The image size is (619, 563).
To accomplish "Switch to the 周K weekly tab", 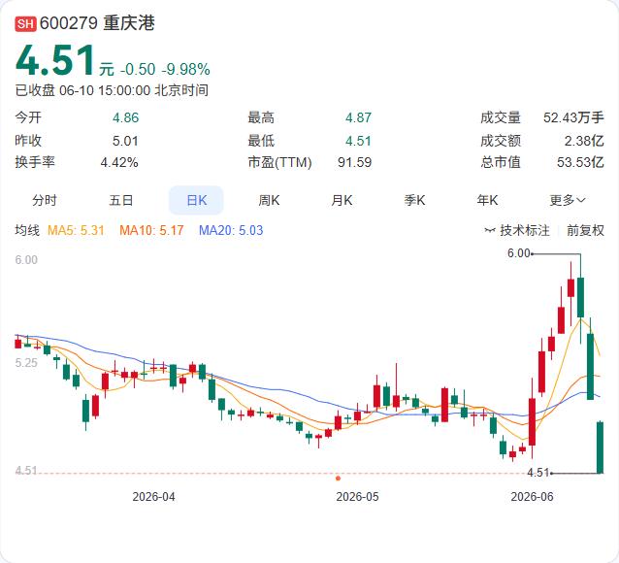I will pyautogui.click(x=269, y=200).
